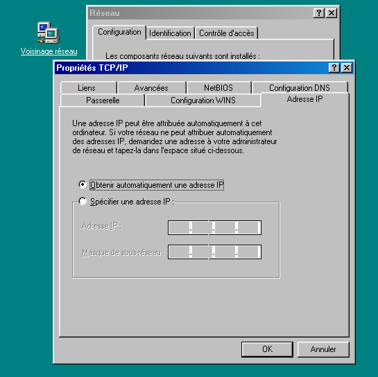Open the Avancées tab
Image resolution: width=378 pixels, height=377 pixels.
[152, 88]
